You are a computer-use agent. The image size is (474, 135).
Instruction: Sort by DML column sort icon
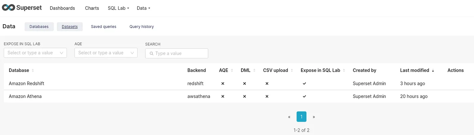[254, 70]
